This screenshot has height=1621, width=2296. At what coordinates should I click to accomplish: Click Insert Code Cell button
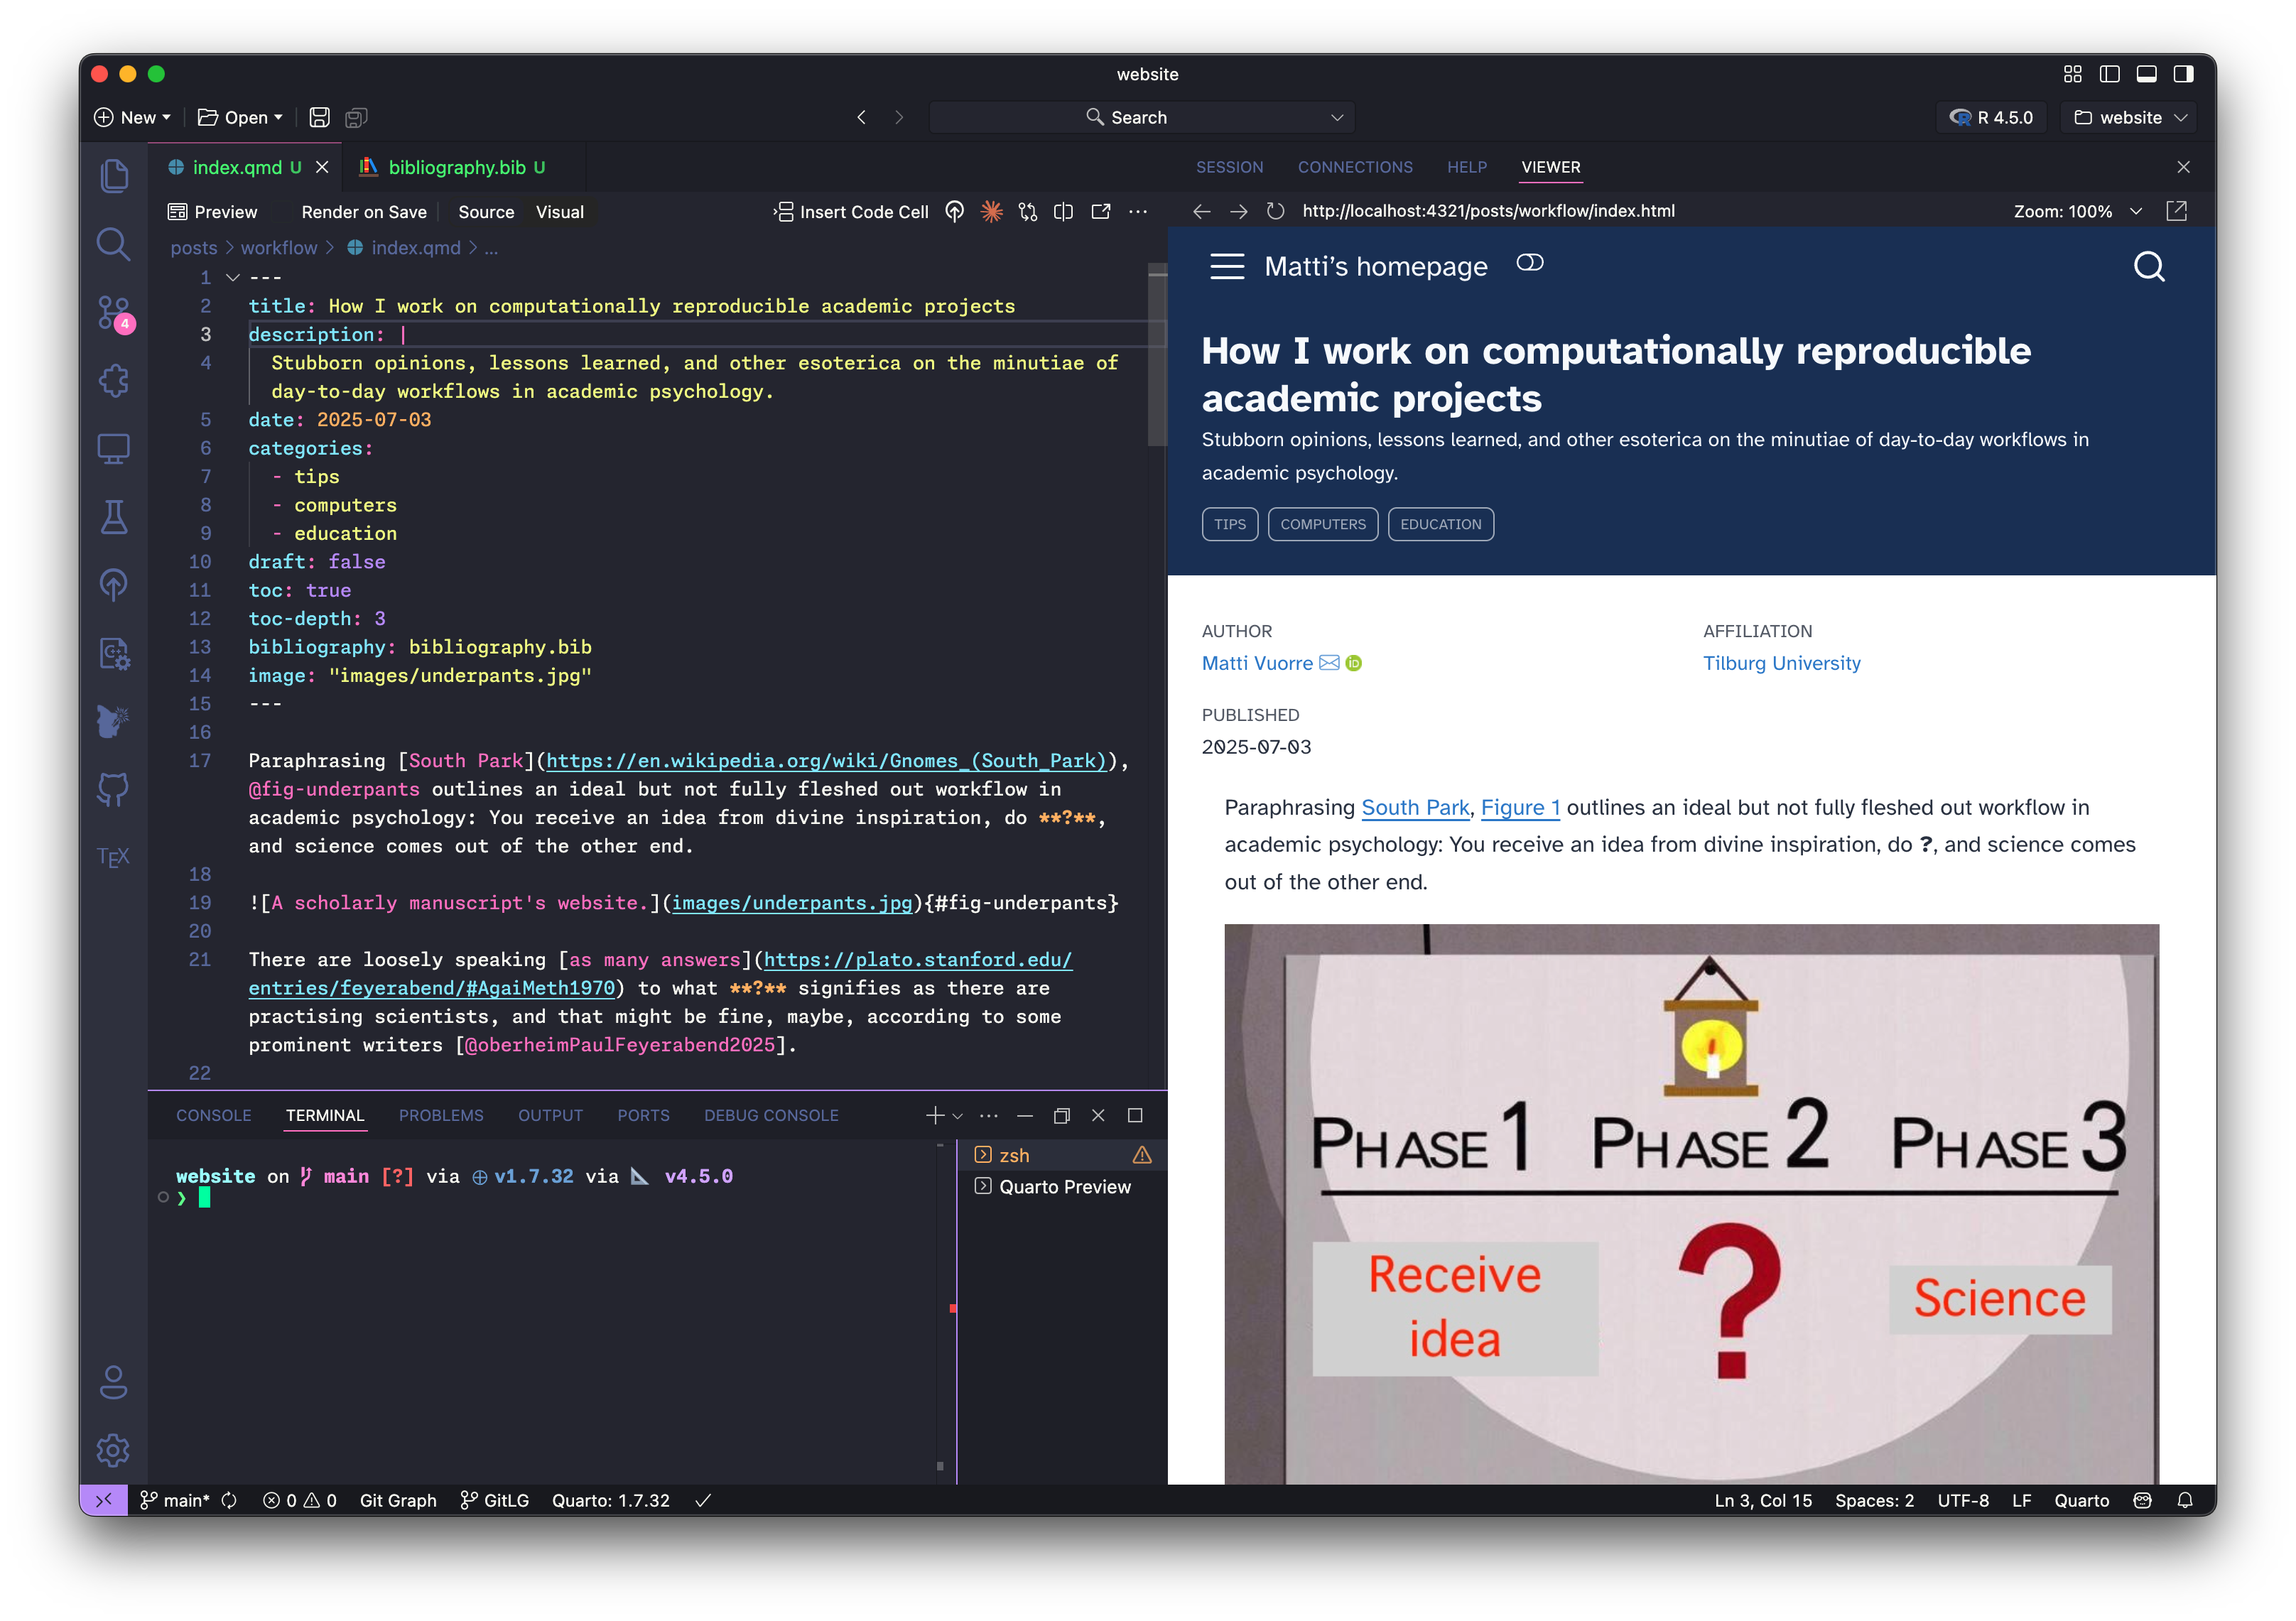[x=851, y=212]
